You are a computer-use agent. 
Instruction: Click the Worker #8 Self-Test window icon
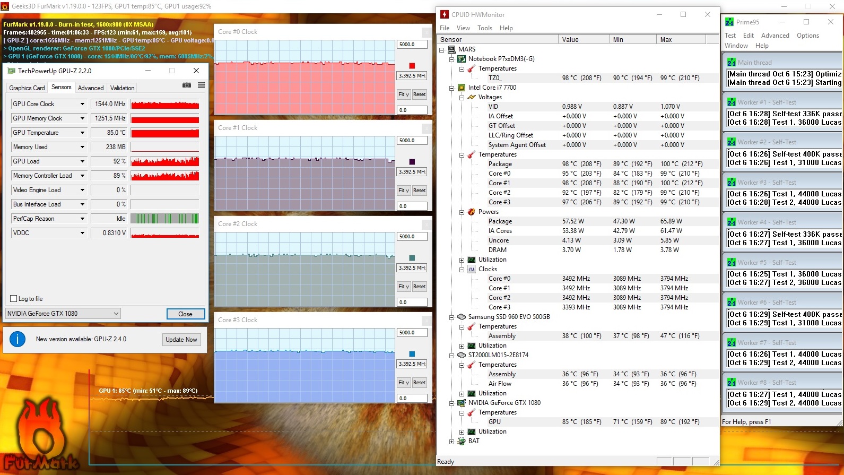(x=732, y=383)
